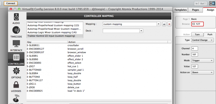The width and height of the screenshot is (216, 104).
Task: Select the 3-ENCODER127 key row
Action: [x=35, y=49]
